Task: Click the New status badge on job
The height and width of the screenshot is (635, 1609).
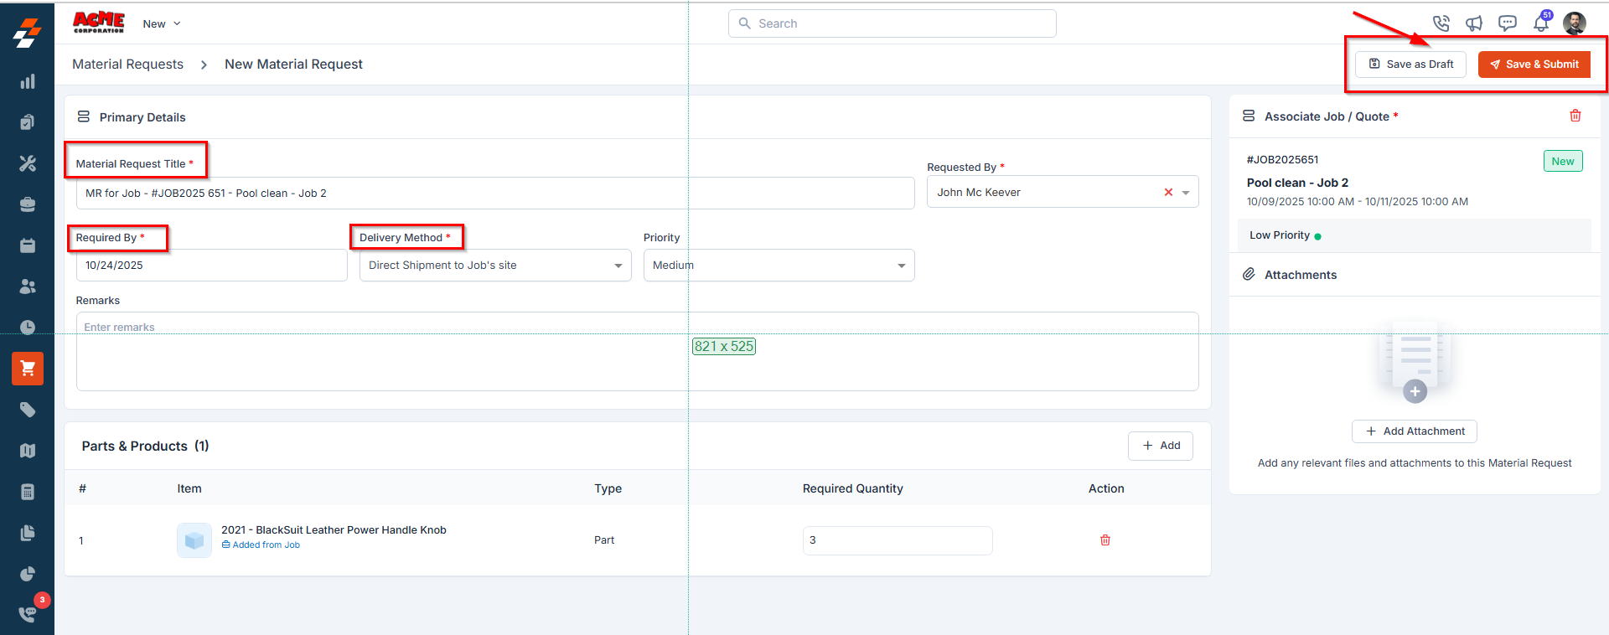Action: pos(1563,162)
